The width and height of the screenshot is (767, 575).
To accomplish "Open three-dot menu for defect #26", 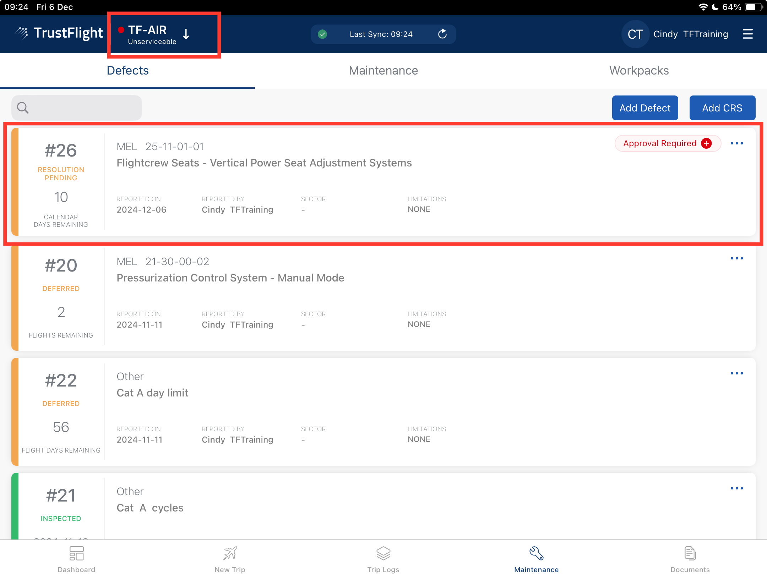I will coord(737,143).
